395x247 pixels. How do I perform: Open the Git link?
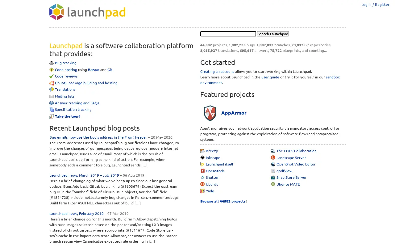tap(110, 70)
